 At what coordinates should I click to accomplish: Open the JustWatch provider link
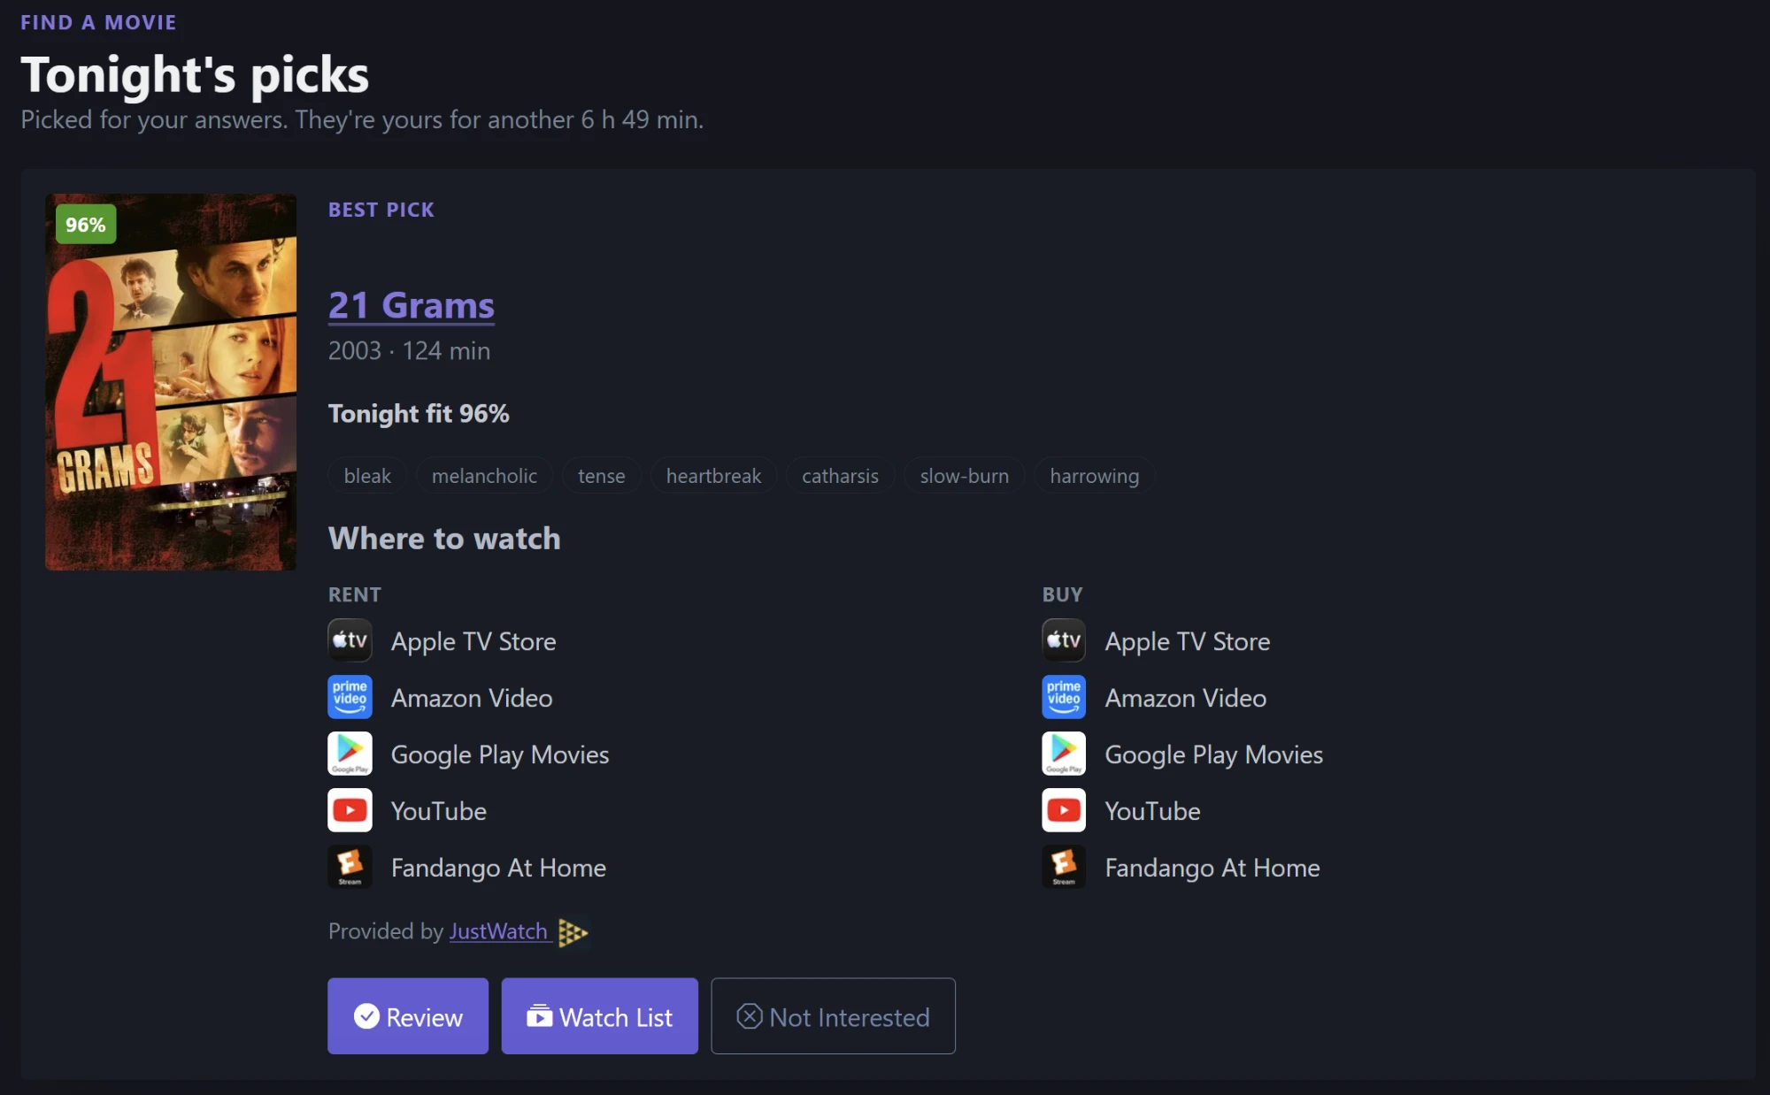pyautogui.click(x=498, y=931)
